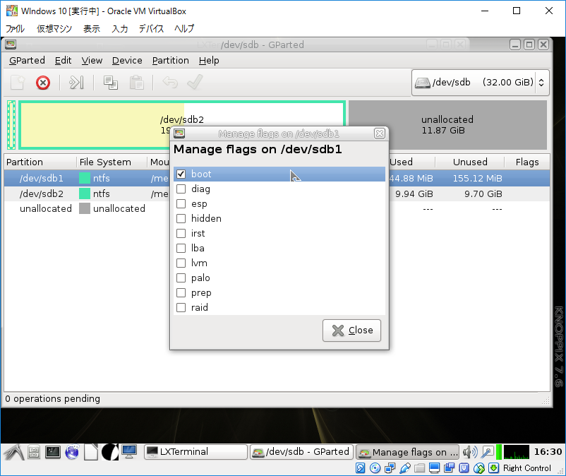Image resolution: width=566 pixels, height=476 pixels.
Task: Open the Partition menu
Action: pyautogui.click(x=170, y=60)
